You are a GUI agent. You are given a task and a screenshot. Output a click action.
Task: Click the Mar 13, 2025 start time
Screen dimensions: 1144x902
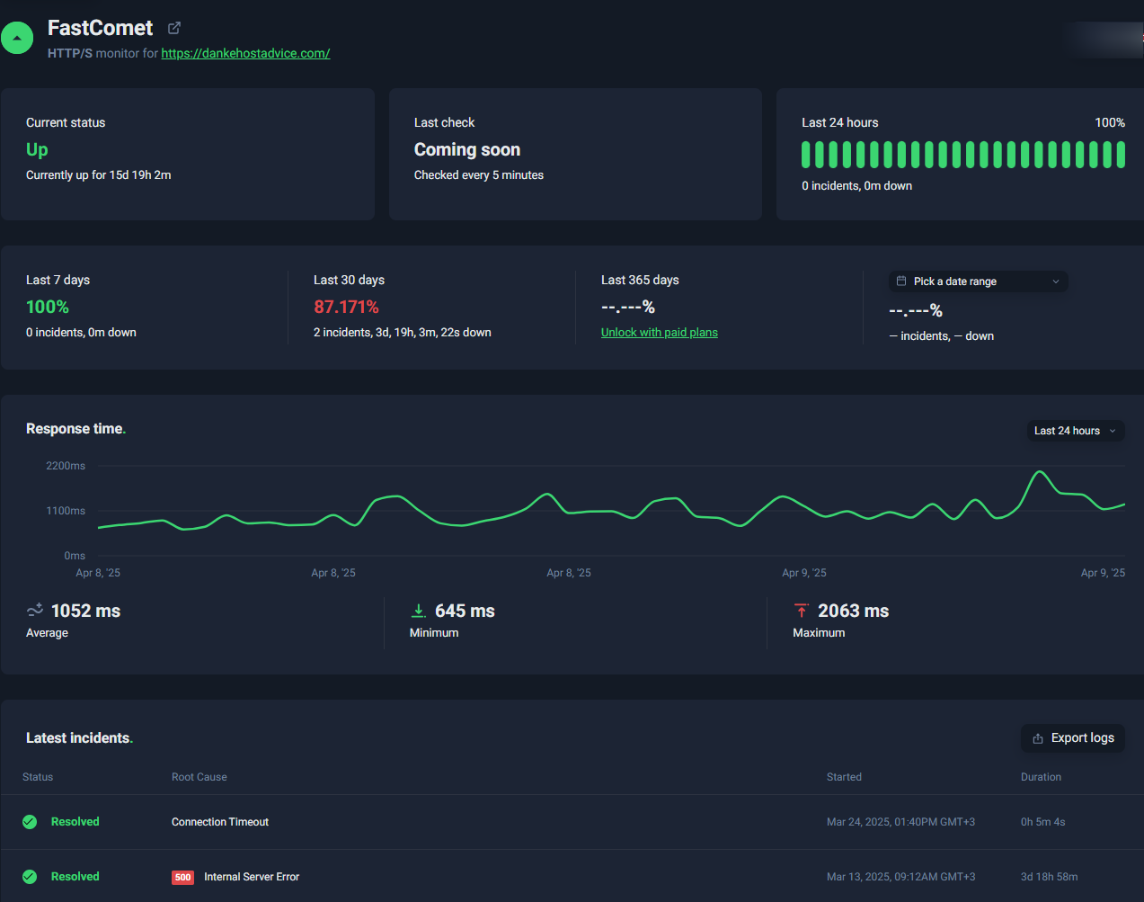point(900,877)
